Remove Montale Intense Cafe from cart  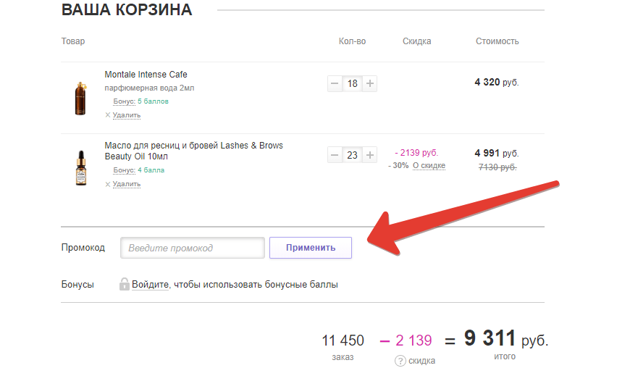coord(126,114)
